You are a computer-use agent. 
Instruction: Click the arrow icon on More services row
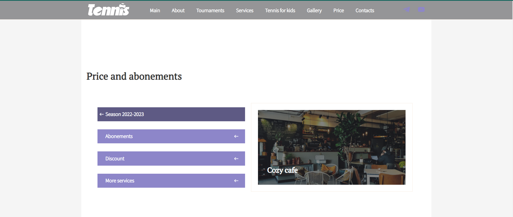point(236,181)
